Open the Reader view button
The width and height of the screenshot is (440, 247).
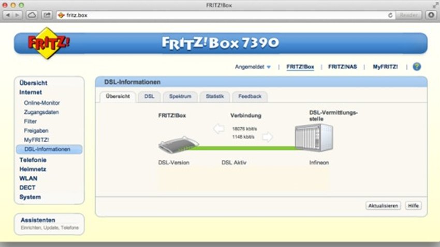(x=408, y=15)
